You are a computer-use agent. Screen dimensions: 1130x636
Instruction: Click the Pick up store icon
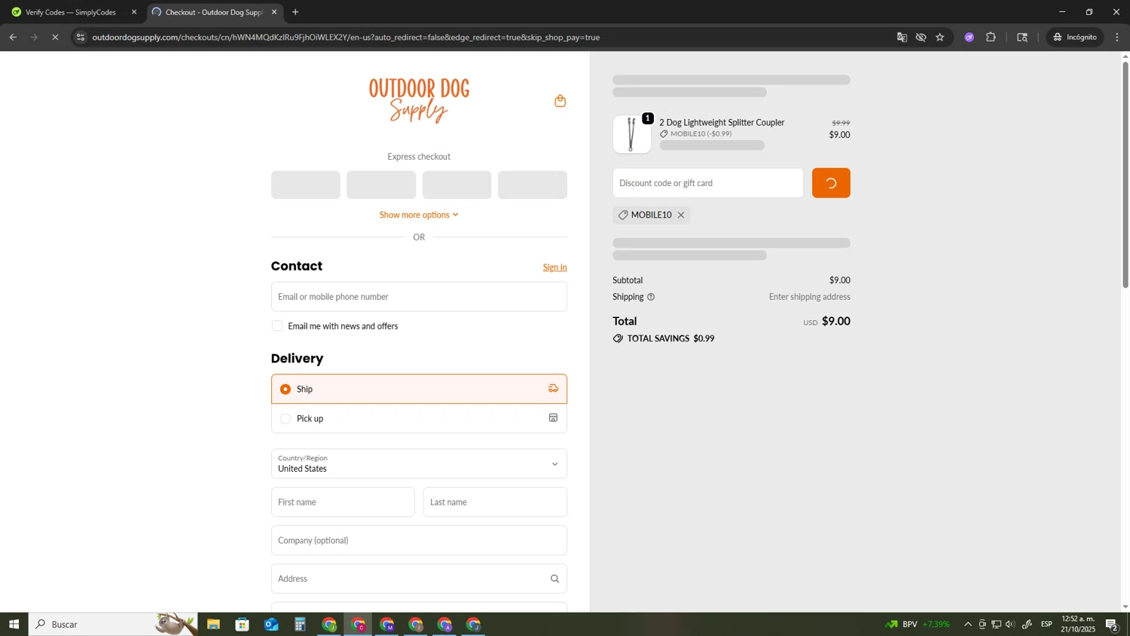coord(553,418)
